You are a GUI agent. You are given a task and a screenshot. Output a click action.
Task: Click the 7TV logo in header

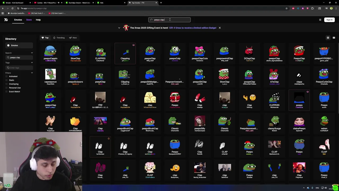[x=6, y=20]
